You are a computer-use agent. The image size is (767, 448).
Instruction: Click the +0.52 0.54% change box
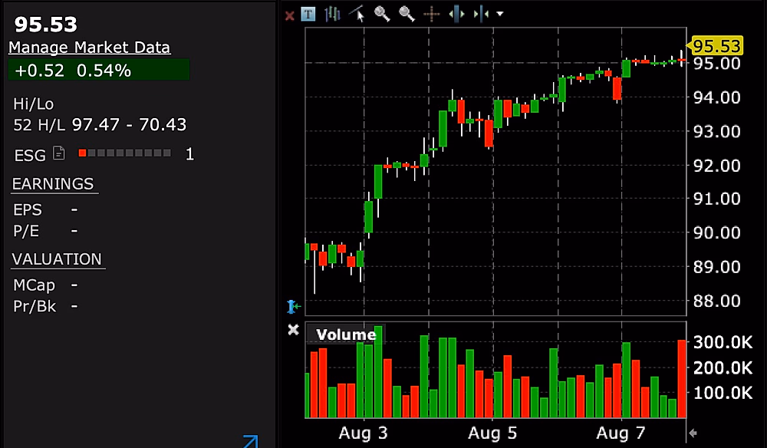coord(99,70)
